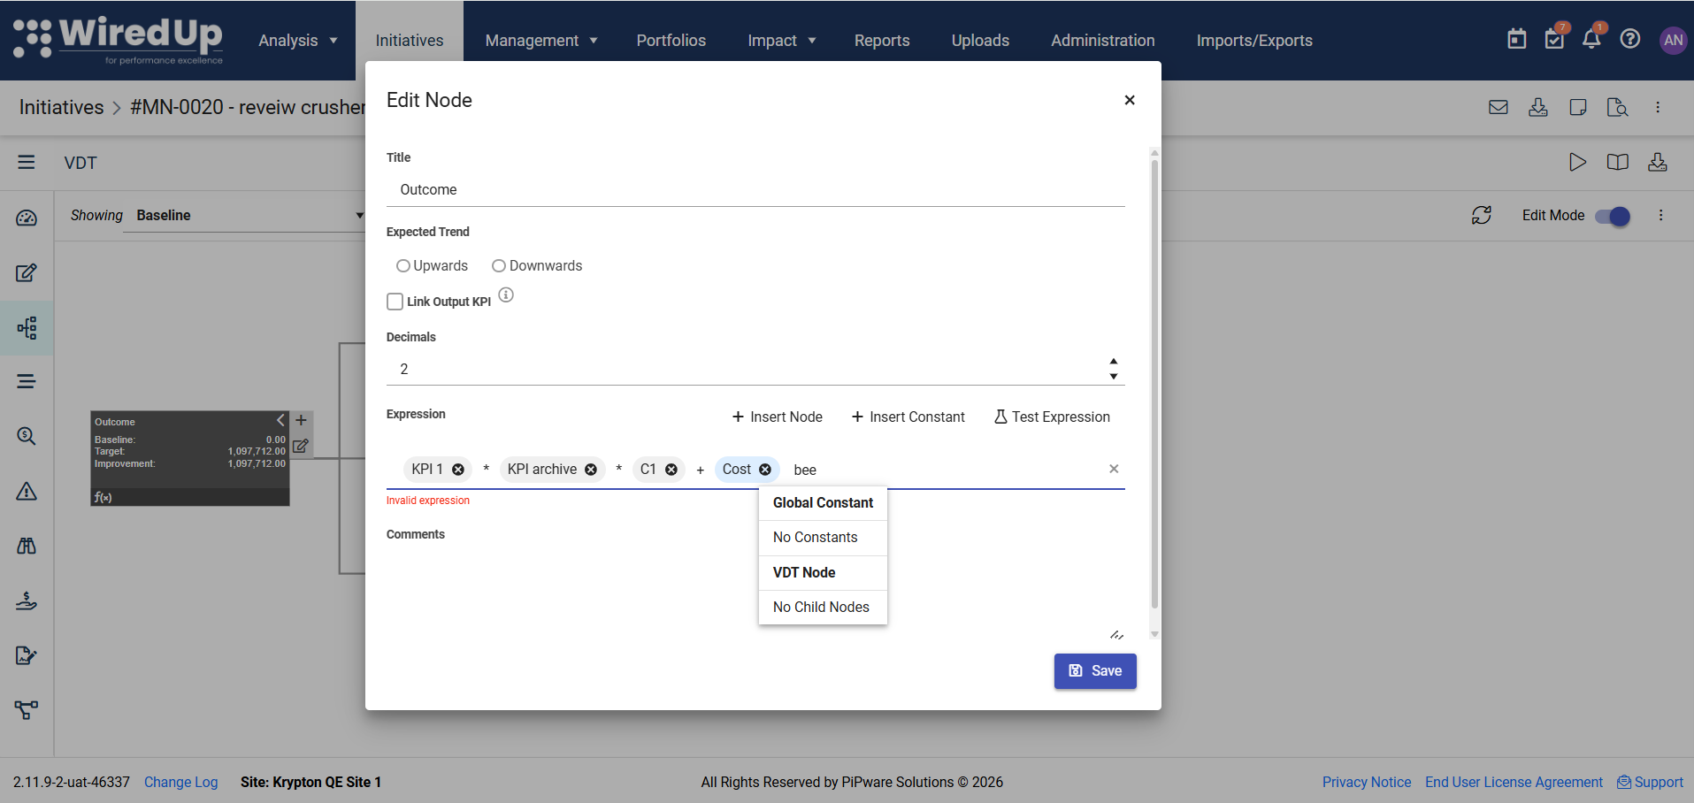Open the Analysis dropdown menu
The height and width of the screenshot is (803, 1694).
click(x=298, y=41)
